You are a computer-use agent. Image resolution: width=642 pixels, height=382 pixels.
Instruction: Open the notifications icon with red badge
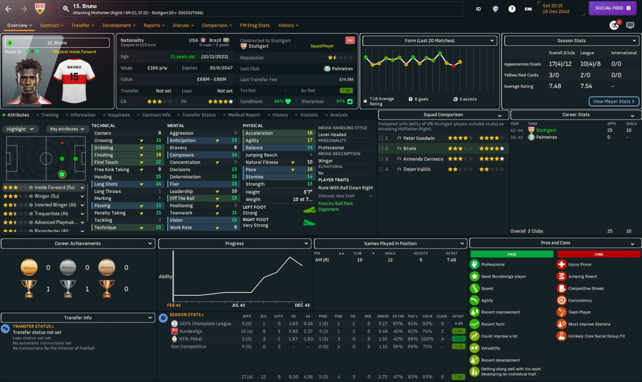(614, 25)
